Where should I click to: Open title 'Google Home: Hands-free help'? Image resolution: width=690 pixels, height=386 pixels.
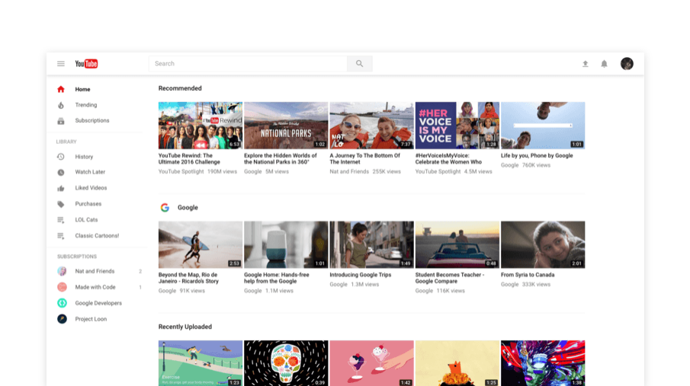click(277, 278)
